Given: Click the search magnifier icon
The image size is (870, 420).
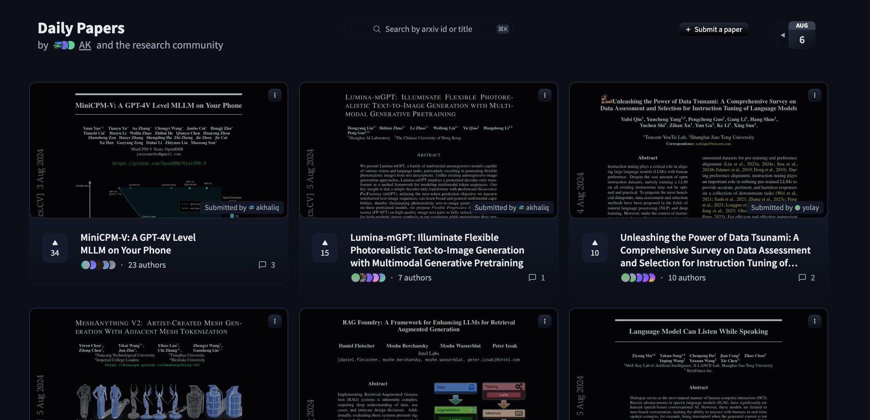Looking at the screenshot, I should coord(376,29).
